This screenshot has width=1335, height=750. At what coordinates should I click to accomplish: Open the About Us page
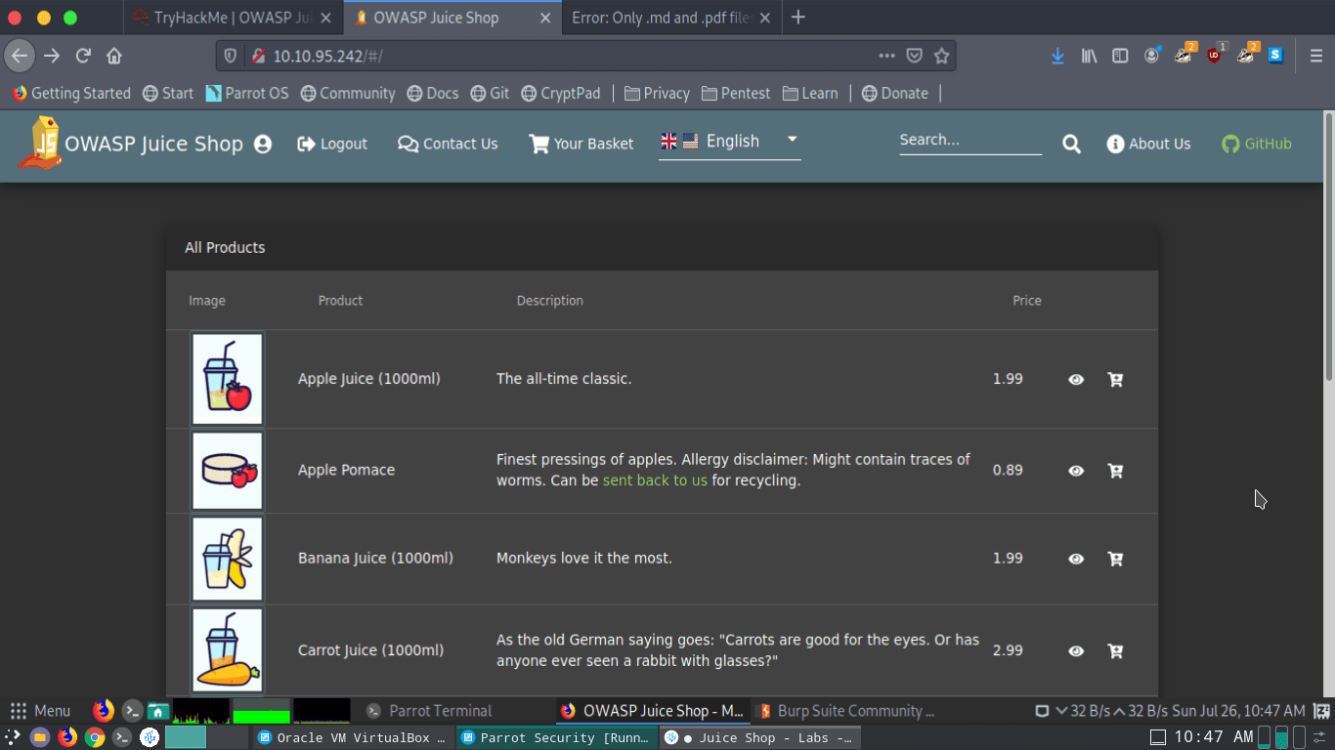coord(1148,144)
